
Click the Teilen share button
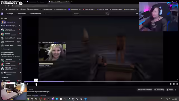170,90
